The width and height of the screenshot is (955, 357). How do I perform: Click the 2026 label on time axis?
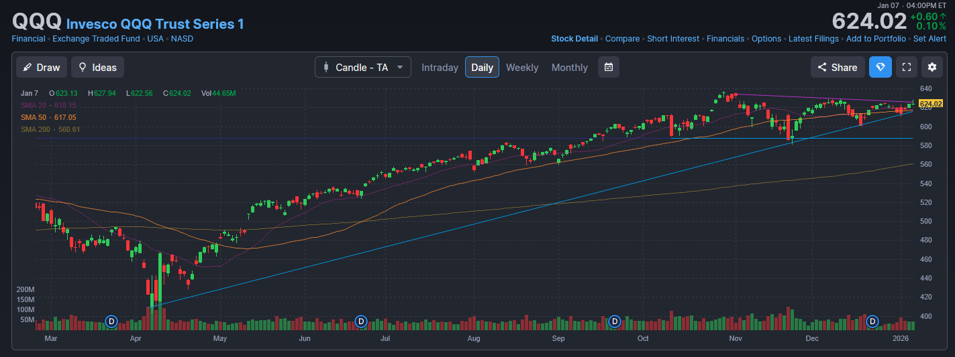pos(900,339)
